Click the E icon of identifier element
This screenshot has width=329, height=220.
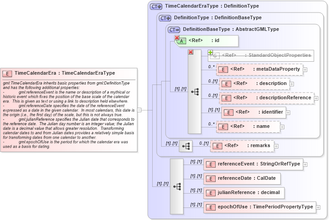coord(228,112)
